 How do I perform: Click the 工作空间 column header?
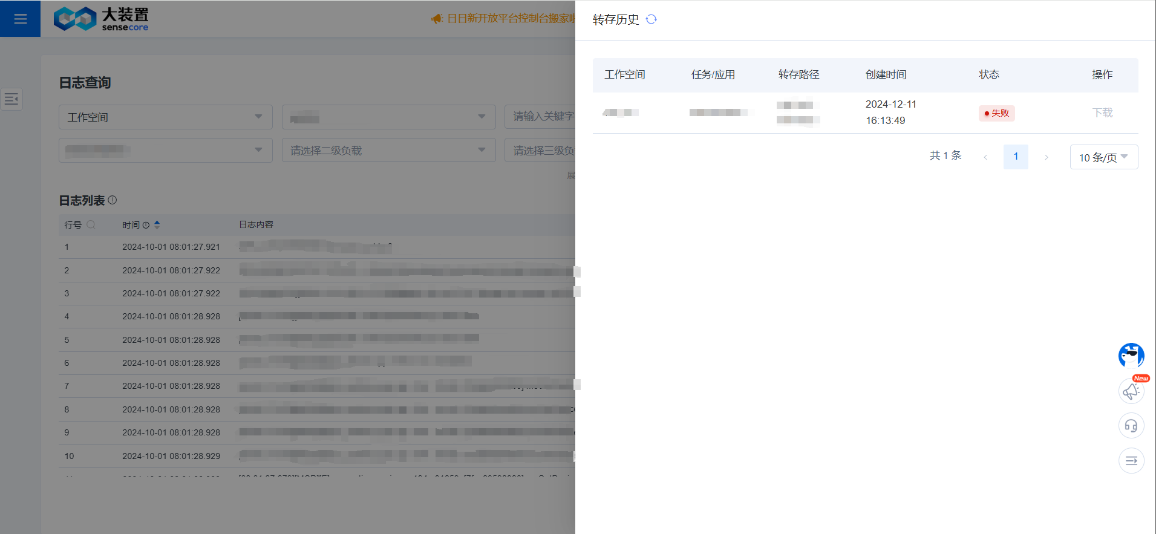pyautogui.click(x=625, y=74)
